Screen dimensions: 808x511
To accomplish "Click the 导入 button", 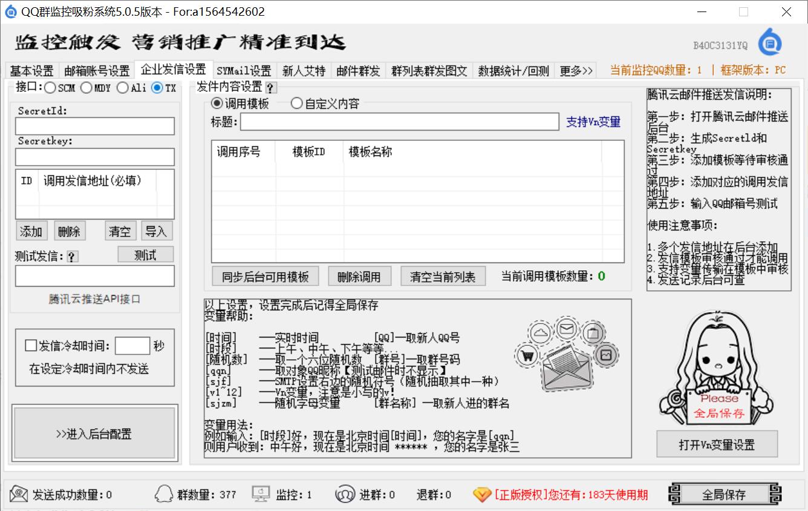I will [156, 231].
